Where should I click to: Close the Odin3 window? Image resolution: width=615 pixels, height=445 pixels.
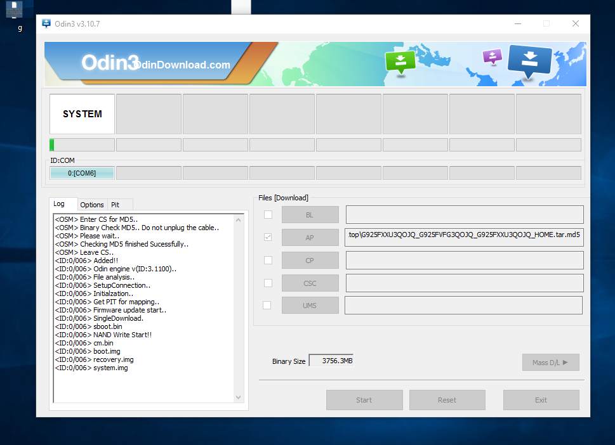576,23
